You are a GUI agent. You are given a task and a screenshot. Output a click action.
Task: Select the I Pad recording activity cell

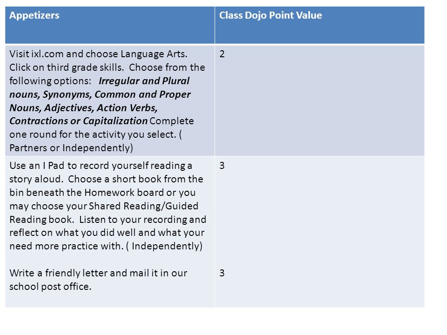click(110, 206)
